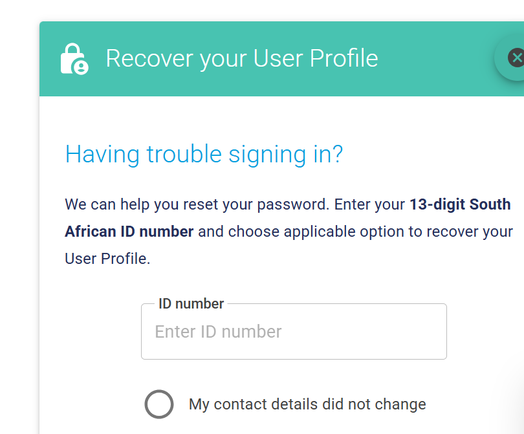
Task: Click the padlock profile icon in header
Action: (x=74, y=58)
